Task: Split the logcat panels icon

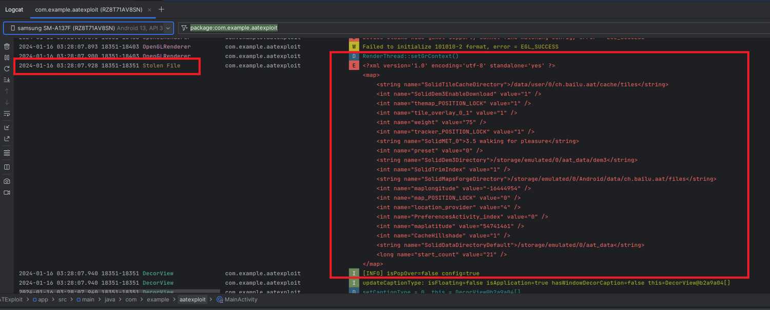Action: click(x=7, y=167)
